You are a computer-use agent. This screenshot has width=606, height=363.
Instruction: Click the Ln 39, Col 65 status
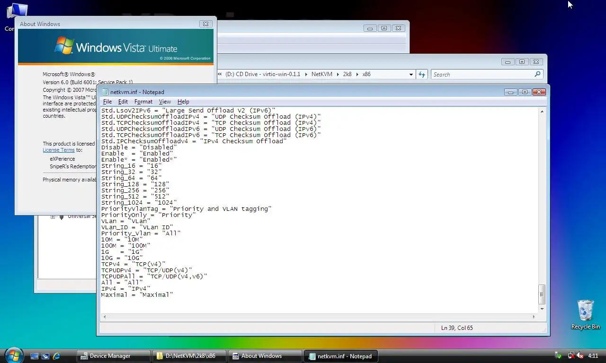(457, 328)
